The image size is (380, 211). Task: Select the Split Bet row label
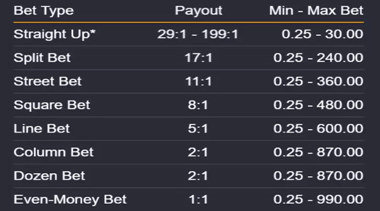click(x=42, y=58)
